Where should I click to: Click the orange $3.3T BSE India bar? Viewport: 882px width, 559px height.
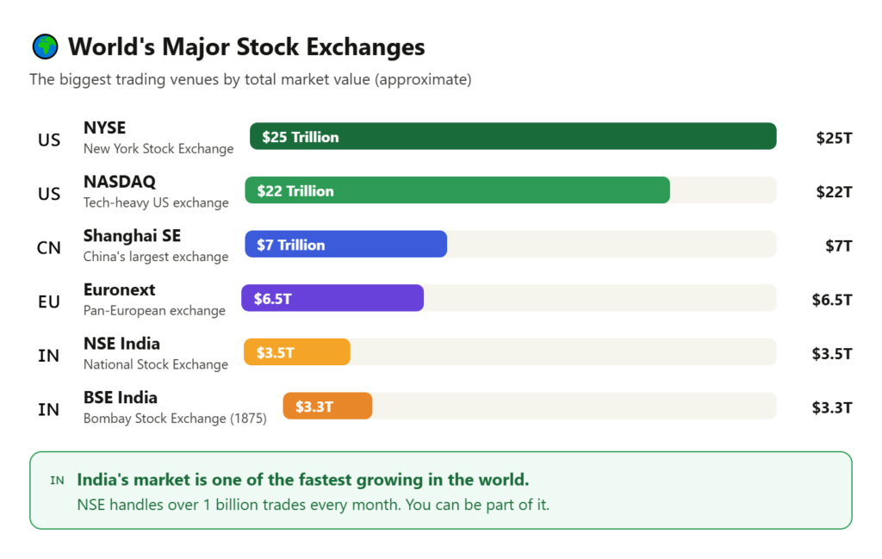pyautogui.click(x=327, y=407)
